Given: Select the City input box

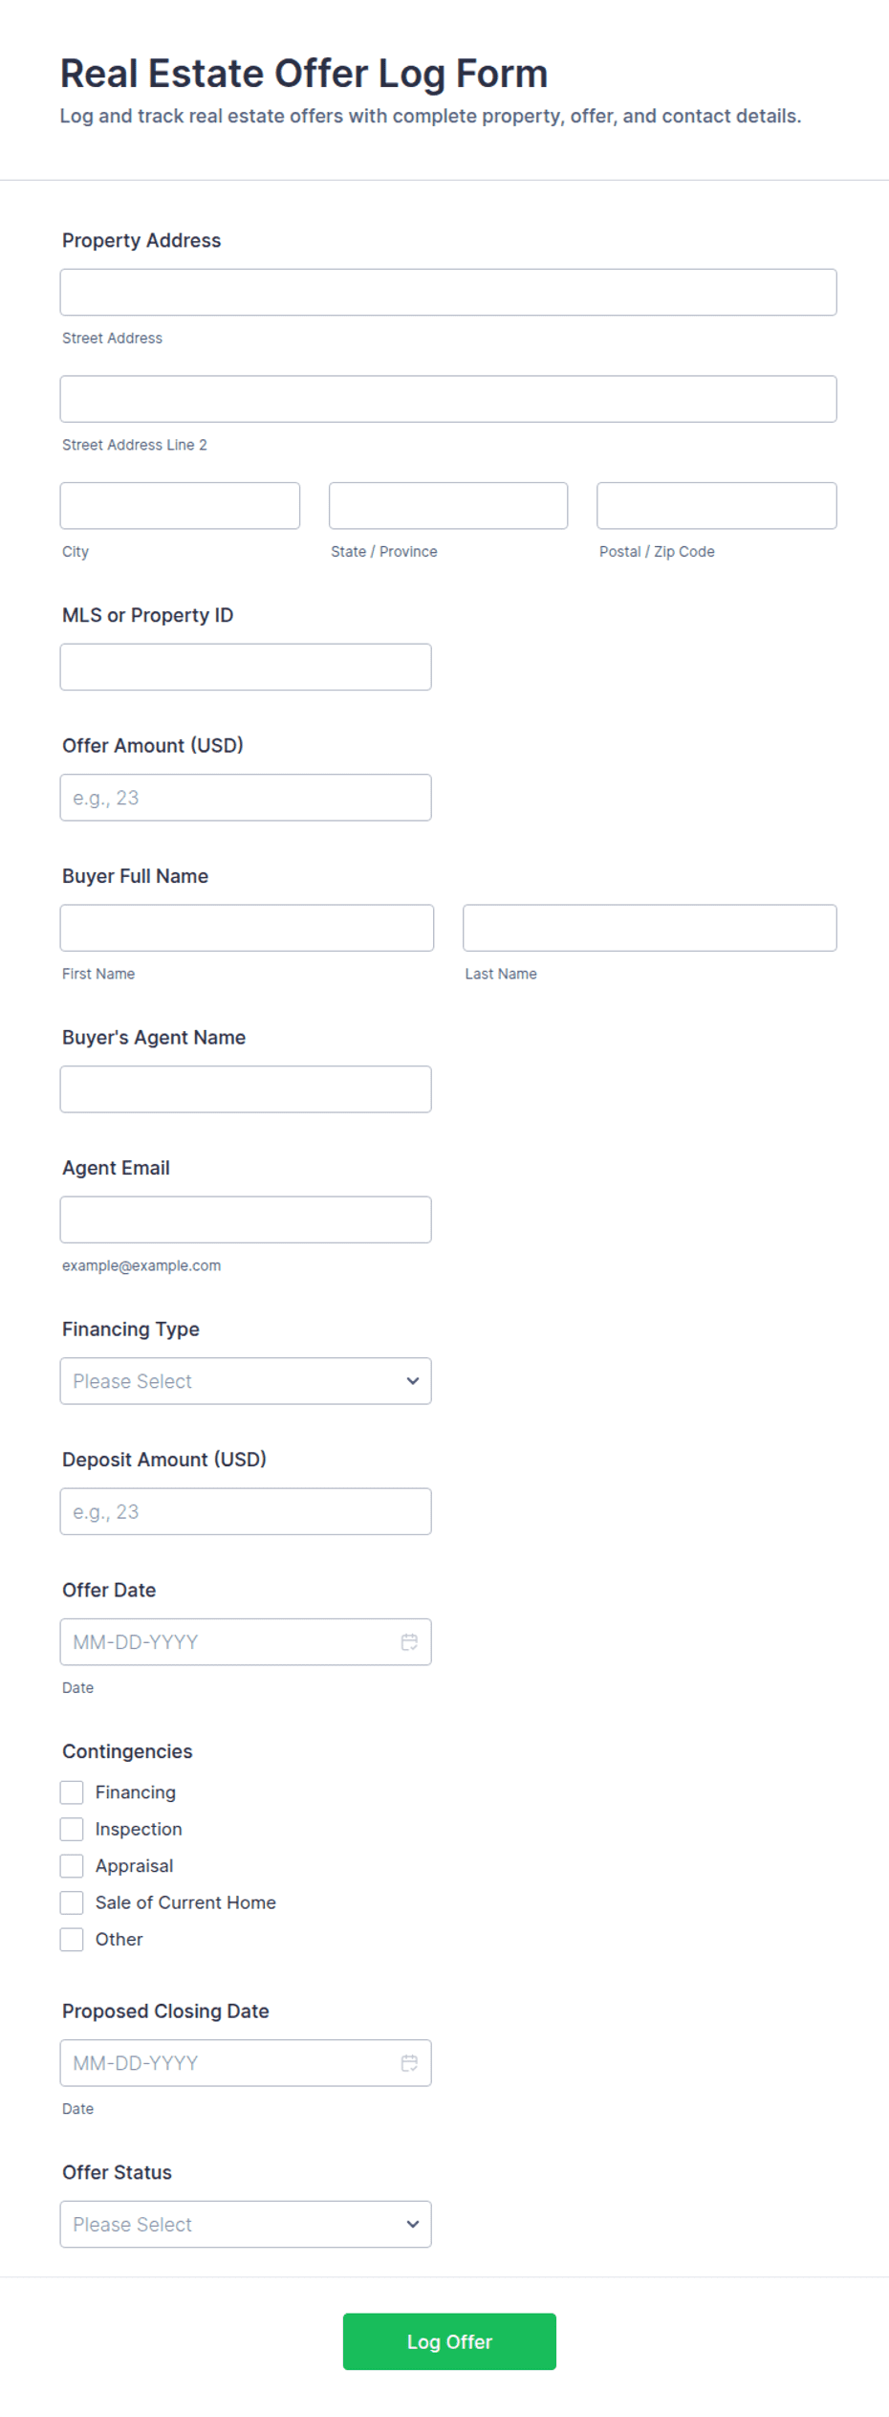Looking at the screenshot, I should pos(180,505).
